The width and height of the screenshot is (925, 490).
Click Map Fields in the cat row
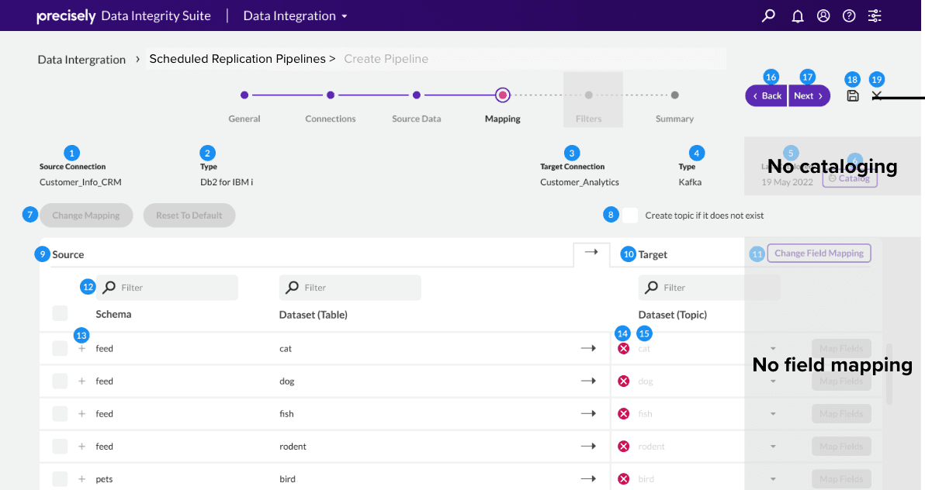pos(841,348)
